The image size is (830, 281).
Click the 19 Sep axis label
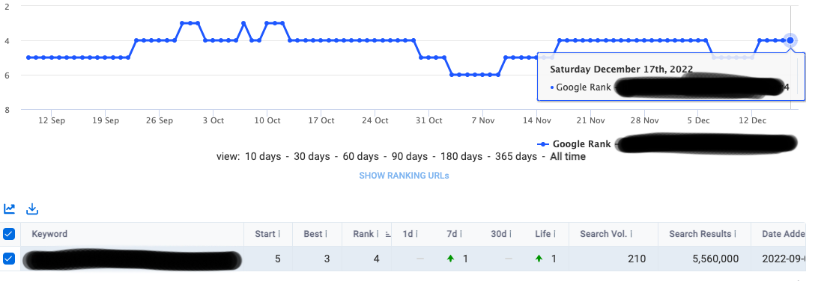[106, 120]
